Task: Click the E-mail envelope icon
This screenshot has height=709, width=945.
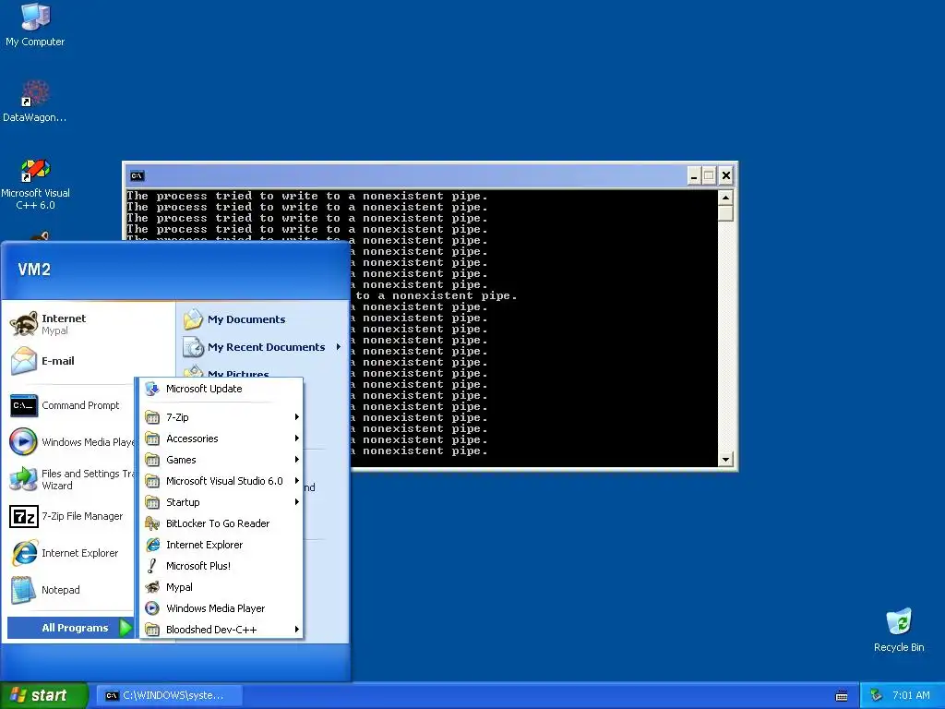Action: (24, 361)
